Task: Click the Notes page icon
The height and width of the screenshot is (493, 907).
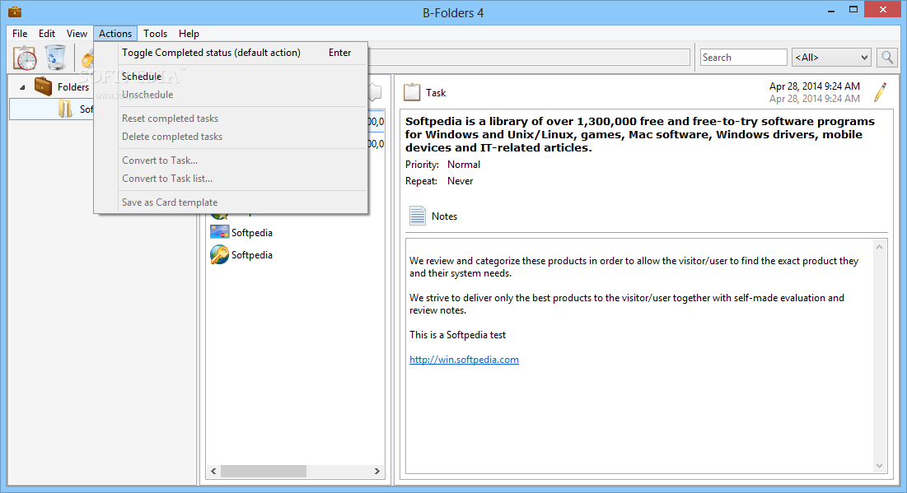Action: point(417,216)
